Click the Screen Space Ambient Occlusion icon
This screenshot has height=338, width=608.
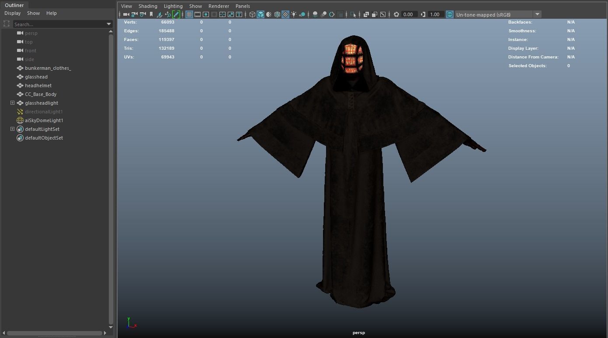coord(315,14)
